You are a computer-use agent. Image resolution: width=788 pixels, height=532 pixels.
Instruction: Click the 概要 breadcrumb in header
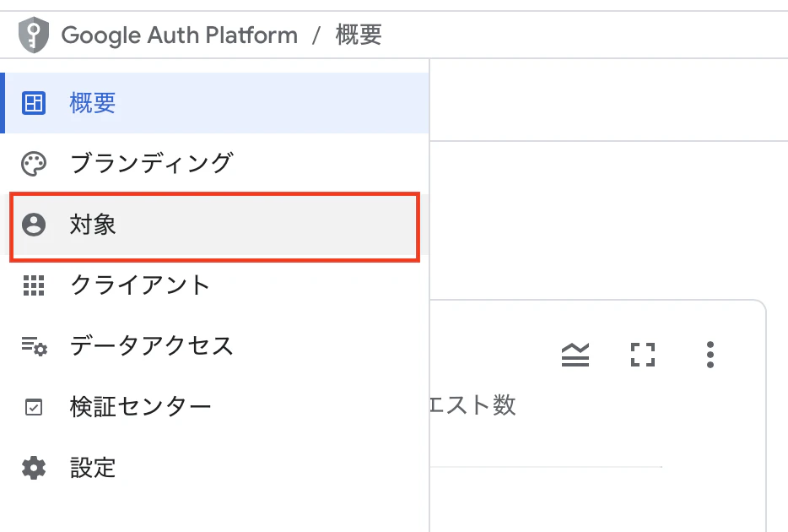click(359, 35)
